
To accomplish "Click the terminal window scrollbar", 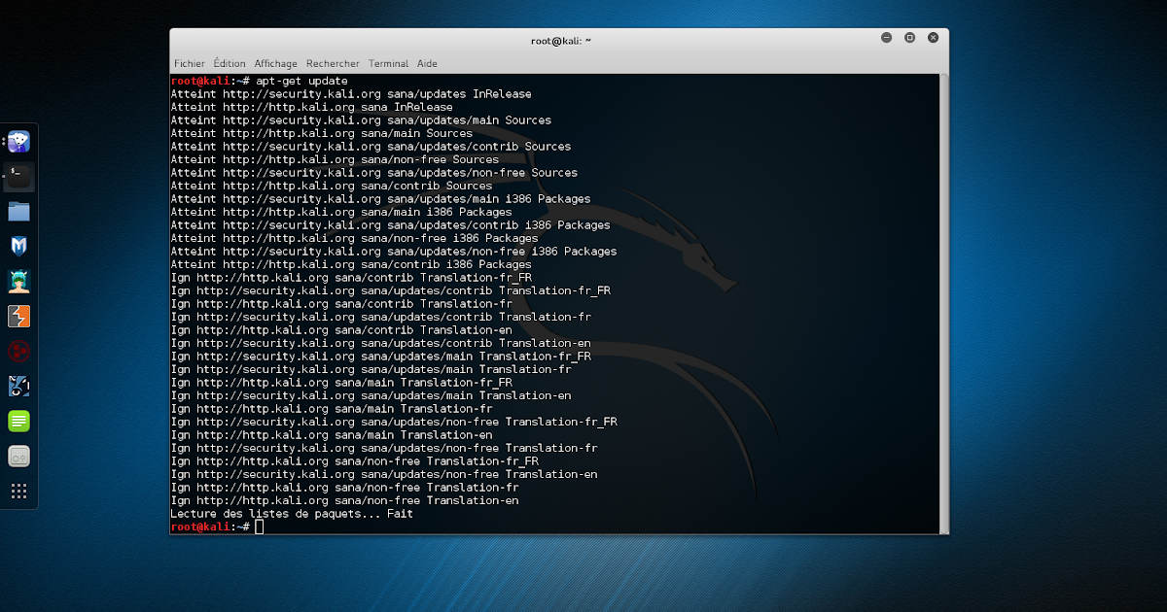I will coord(940,291).
